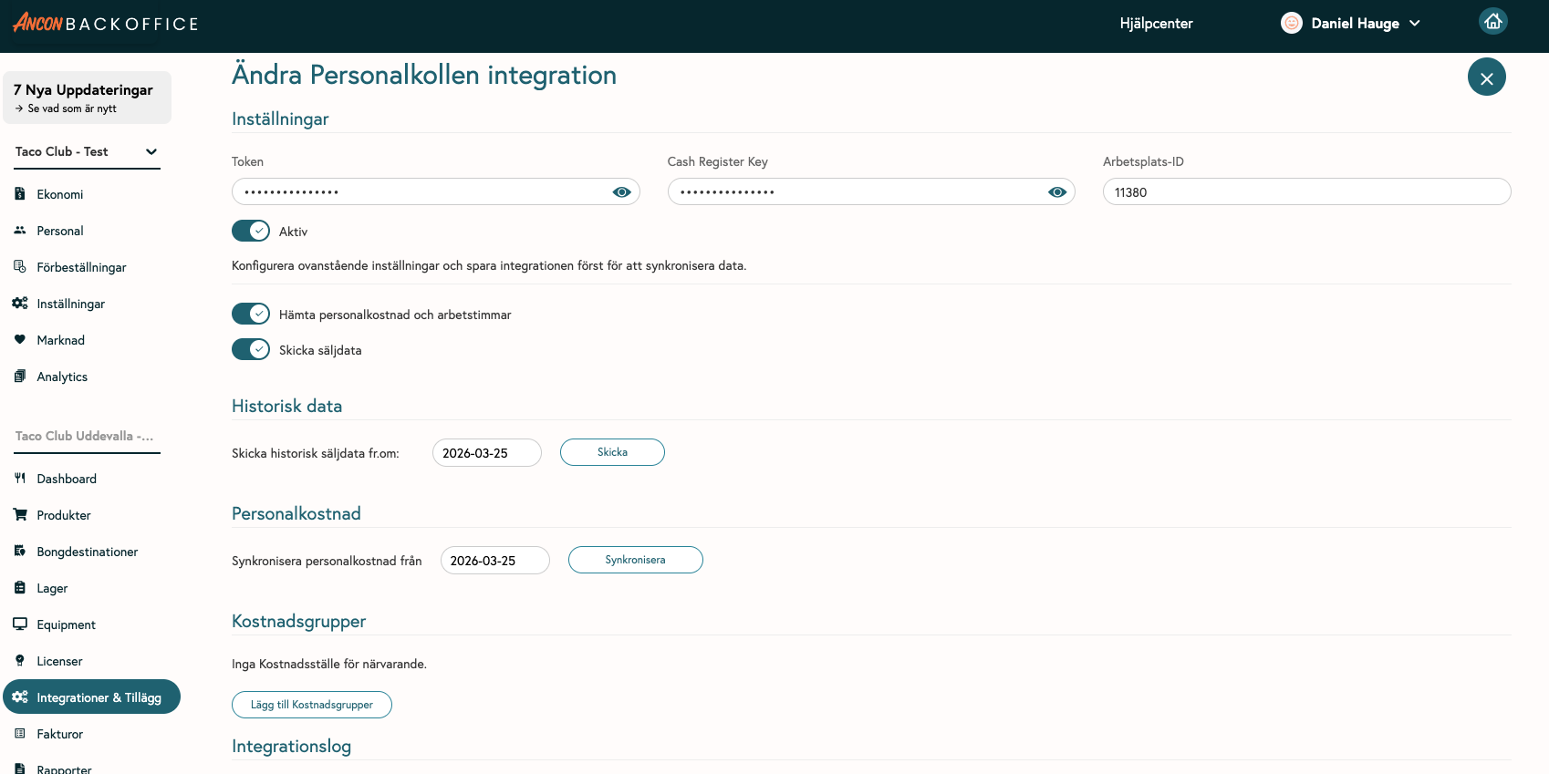Open the Analytics section
1549x774 pixels.
[62, 377]
